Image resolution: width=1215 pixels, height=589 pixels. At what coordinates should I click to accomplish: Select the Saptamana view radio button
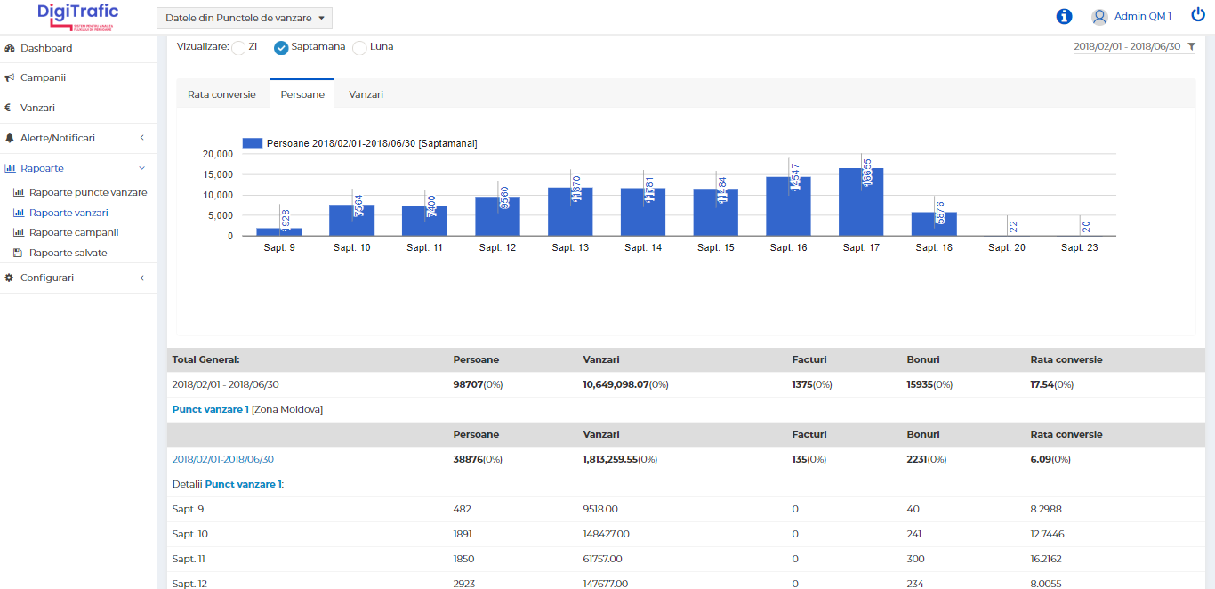coord(281,48)
